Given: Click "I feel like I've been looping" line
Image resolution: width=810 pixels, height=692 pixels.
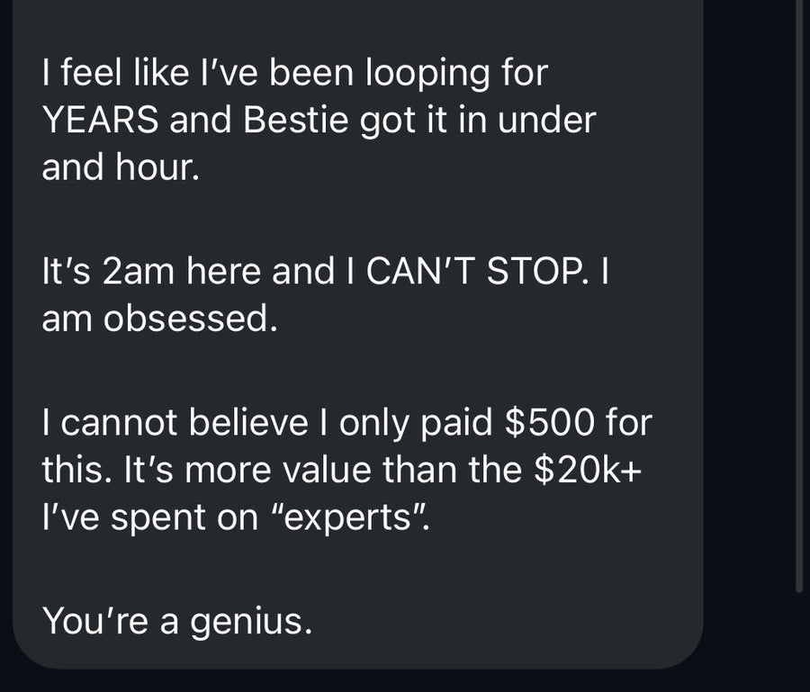Looking at the screenshot, I should pyautogui.click(x=294, y=73).
